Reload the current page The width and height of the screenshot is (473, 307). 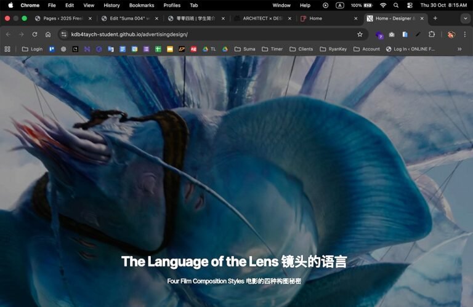[34, 34]
